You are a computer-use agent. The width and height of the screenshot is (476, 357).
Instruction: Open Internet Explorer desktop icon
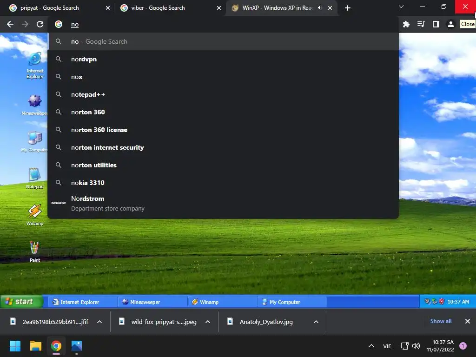35,65
